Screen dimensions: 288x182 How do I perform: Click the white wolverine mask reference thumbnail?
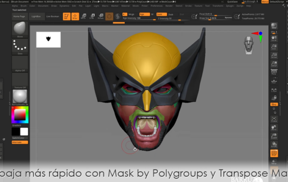point(48,40)
